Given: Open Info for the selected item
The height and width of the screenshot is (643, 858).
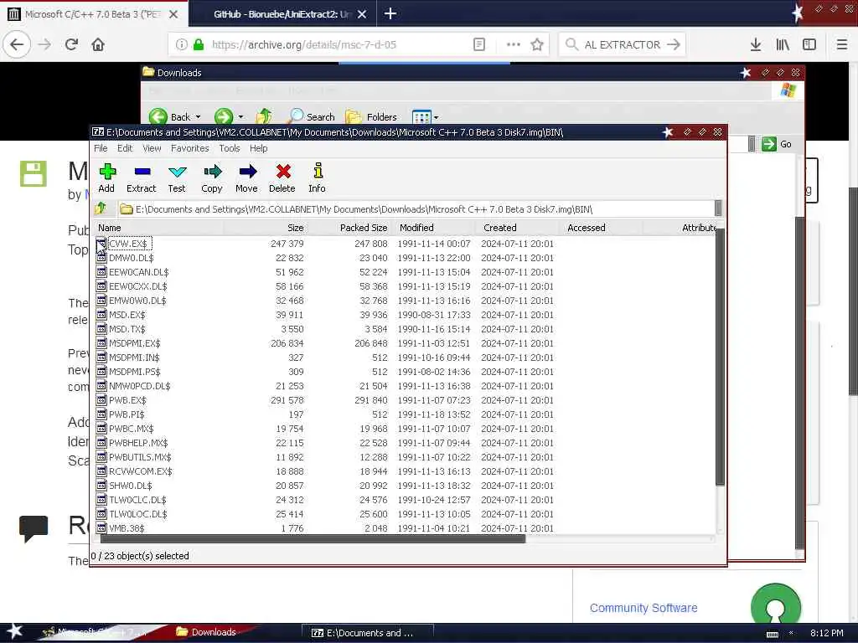Looking at the screenshot, I should pyautogui.click(x=317, y=178).
